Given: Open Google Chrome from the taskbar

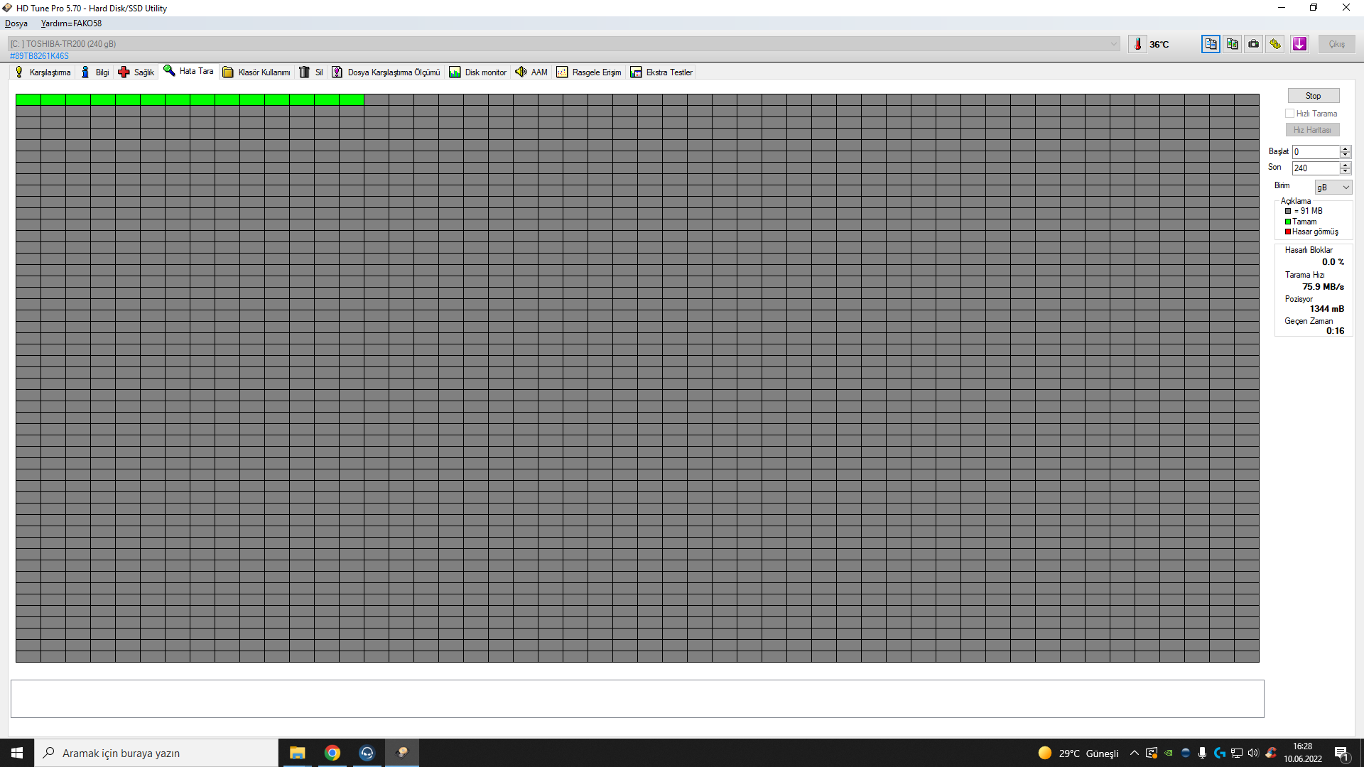Looking at the screenshot, I should (332, 753).
